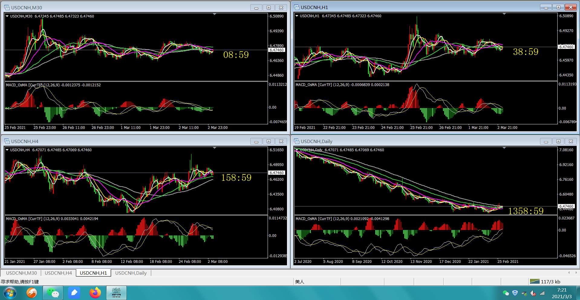Click the 6.47460 price label in Daily chart
Screen dimensions: 580x300
click(x=566, y=206)
